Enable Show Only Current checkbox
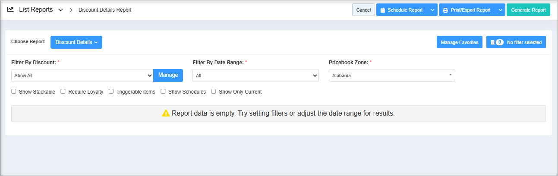The width and height of the screenshot is (558, 176). 214,91
